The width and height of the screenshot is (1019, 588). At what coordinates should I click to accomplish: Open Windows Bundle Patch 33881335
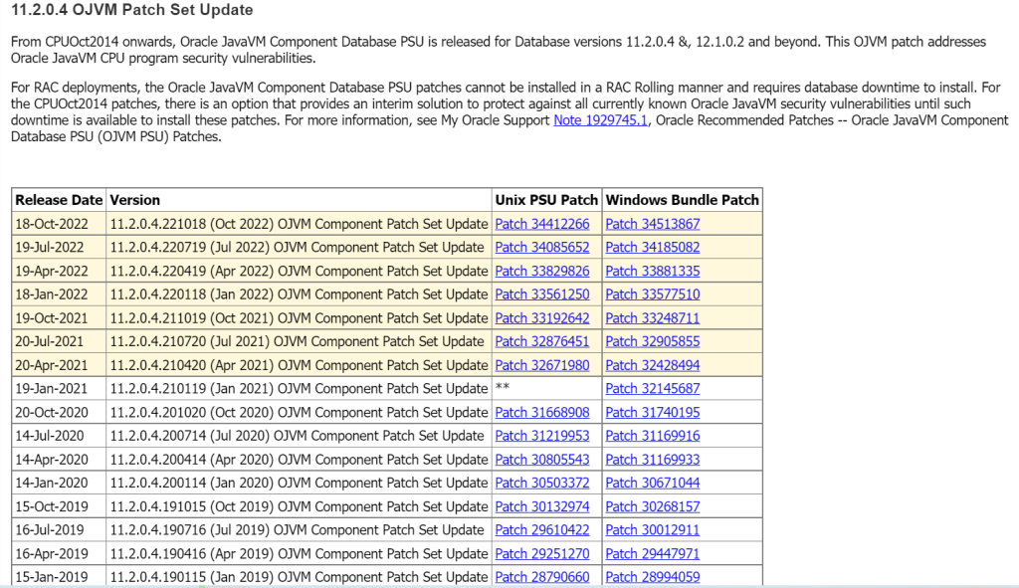point(653,271)
